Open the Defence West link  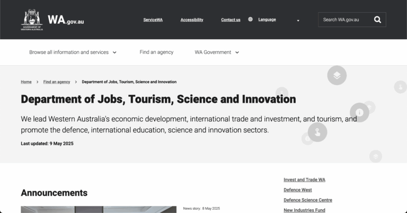(x=298, y=190)
